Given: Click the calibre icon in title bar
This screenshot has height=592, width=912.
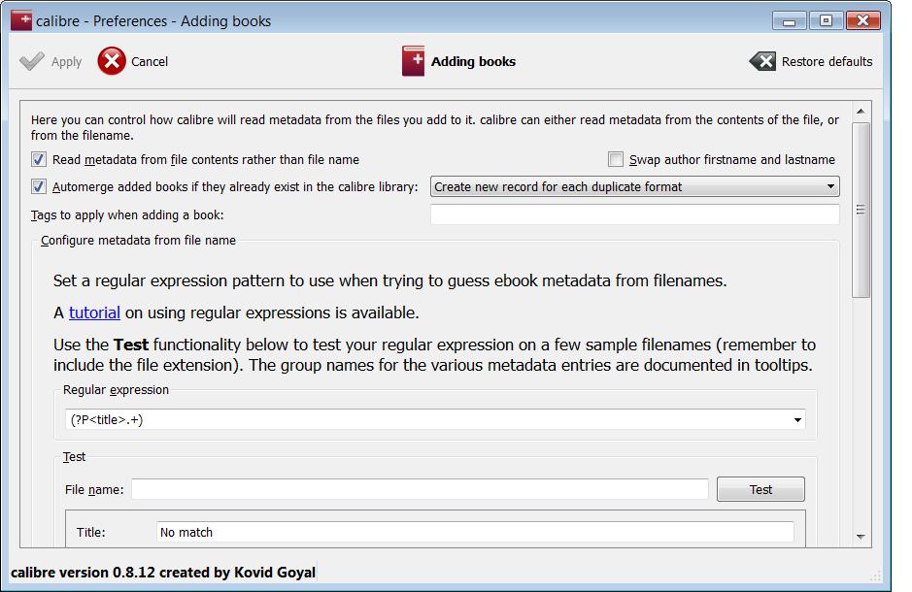Looking at the screenshot, I should point(21,20).
